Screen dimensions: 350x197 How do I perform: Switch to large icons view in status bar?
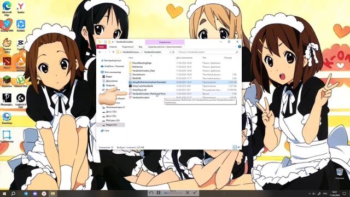click(238, 147)
